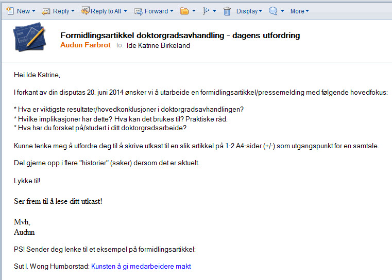Click the Forward envelope icon

[138, 11]
